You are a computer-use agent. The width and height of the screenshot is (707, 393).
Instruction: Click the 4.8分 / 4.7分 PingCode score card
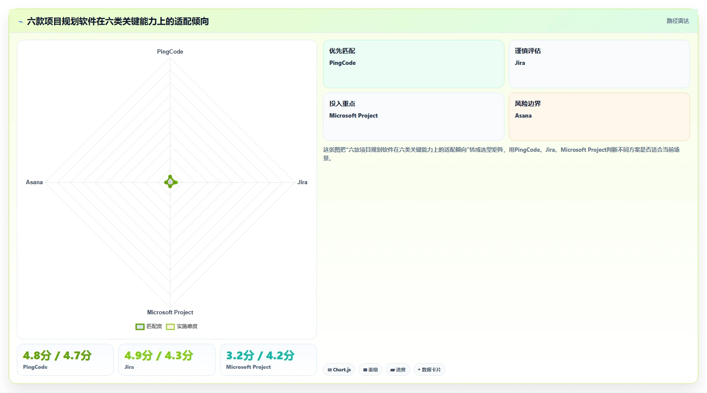[65, 360]
